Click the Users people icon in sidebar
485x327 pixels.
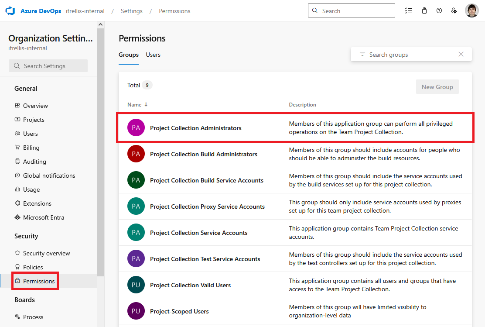[17, 133]
